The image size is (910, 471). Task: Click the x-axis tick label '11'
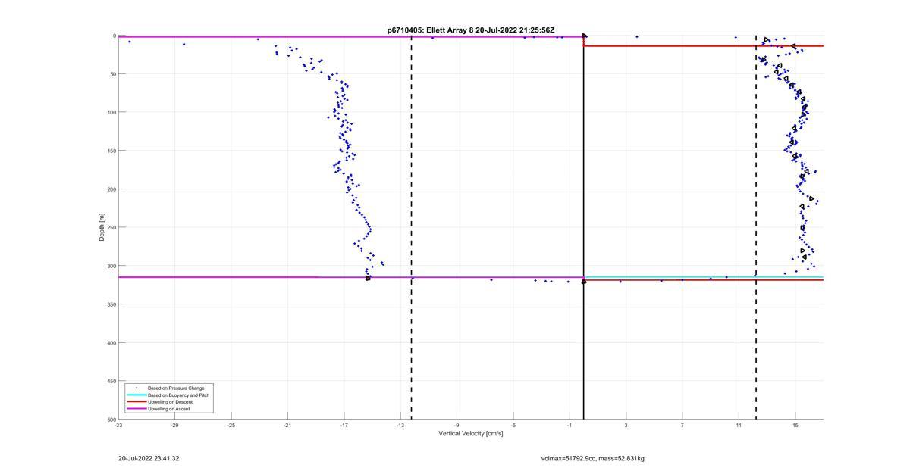click(x=739, y=425)
